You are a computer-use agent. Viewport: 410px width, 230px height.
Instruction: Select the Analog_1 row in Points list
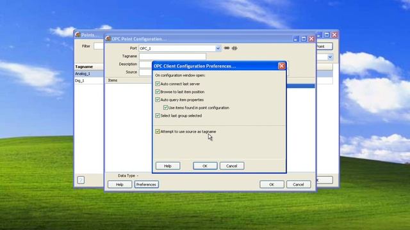(88, 74)
